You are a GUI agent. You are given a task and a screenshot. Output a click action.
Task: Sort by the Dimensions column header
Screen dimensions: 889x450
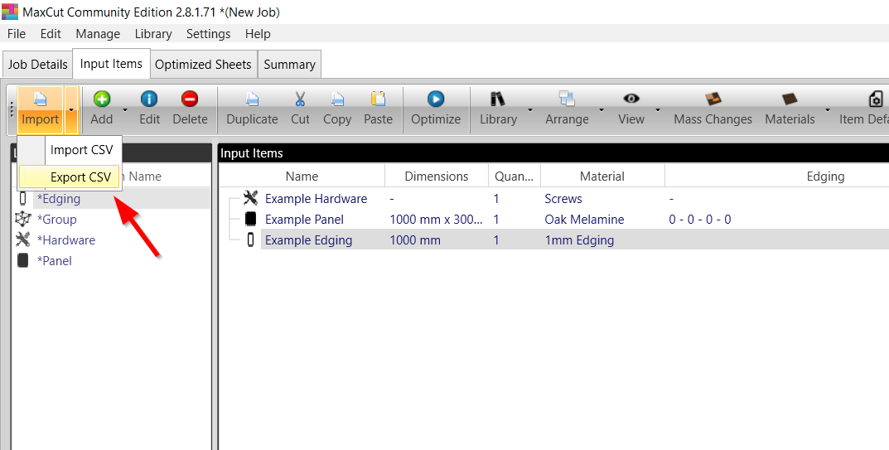click(437, 177)
